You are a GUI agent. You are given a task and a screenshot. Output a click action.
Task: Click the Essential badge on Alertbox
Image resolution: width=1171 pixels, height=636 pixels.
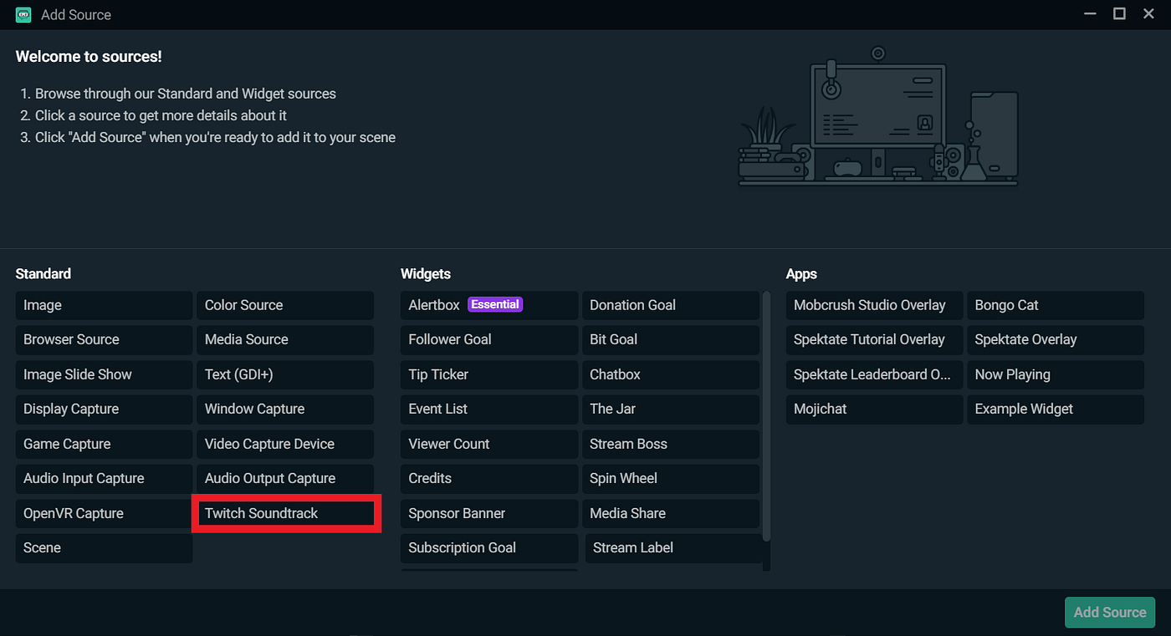[495, 304]
